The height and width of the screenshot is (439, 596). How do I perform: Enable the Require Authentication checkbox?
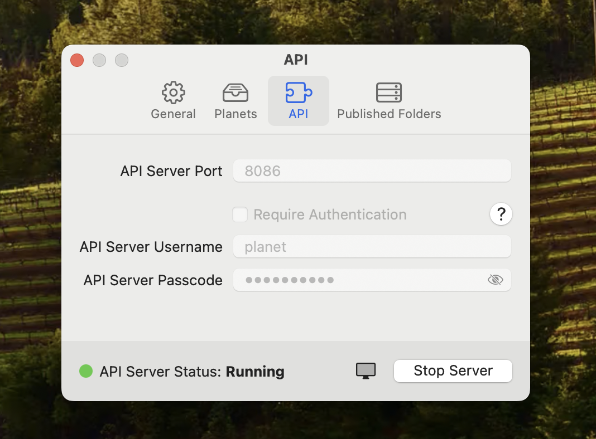point(240,214)
